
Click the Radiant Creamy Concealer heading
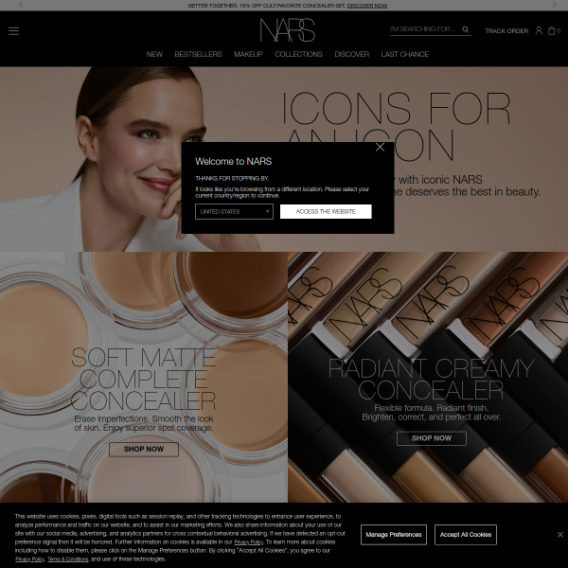click(431, 379)
